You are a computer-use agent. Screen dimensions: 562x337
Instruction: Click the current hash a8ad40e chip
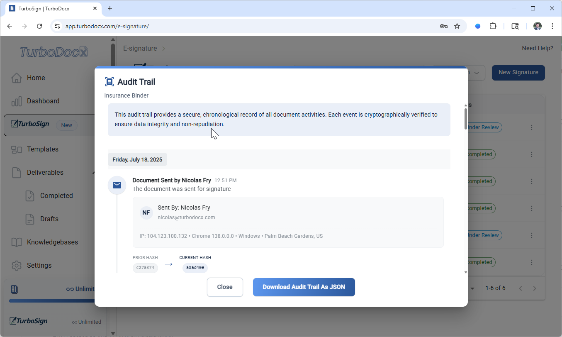tap(195, 268)
